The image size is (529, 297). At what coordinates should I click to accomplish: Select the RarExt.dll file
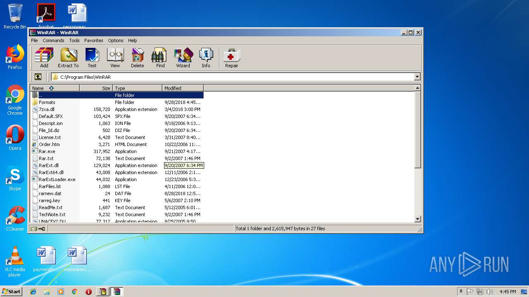118,165
